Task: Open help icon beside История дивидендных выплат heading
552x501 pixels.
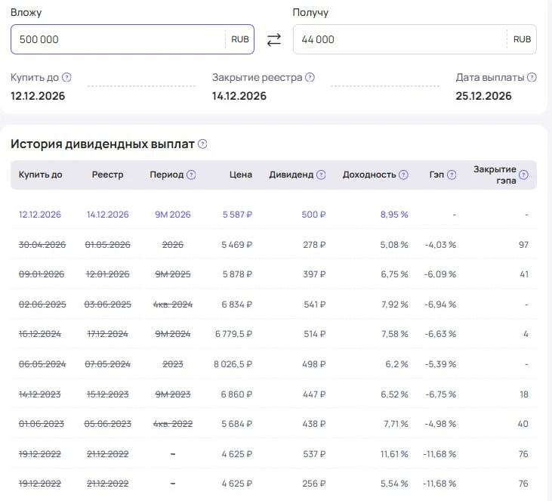Action: [202, 144]
